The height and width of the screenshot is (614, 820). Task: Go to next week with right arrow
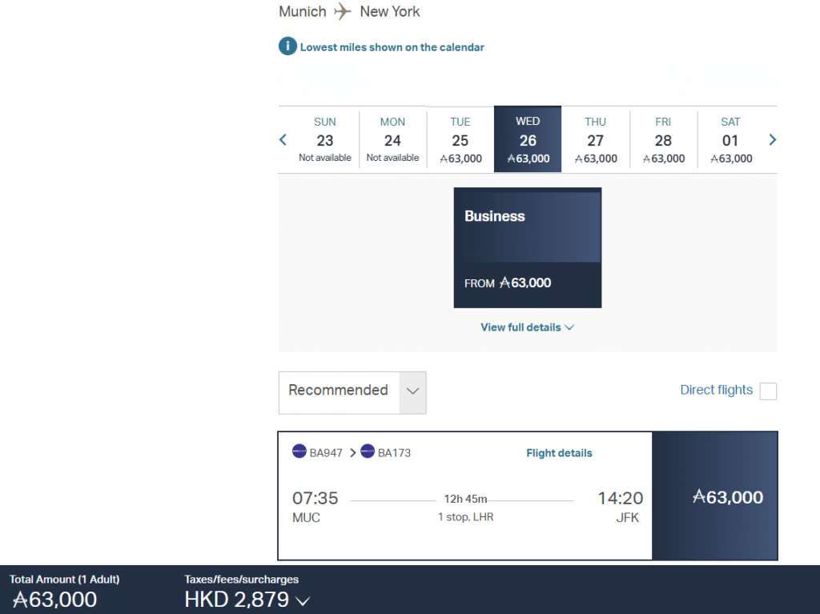pyautogui.click(x=772, y=140)
